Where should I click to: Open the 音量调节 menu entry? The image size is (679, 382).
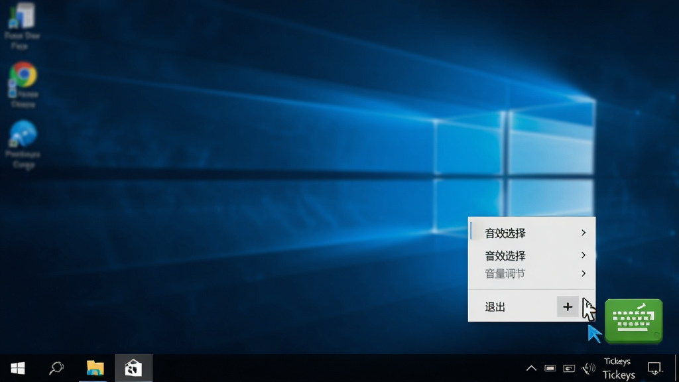532,274
